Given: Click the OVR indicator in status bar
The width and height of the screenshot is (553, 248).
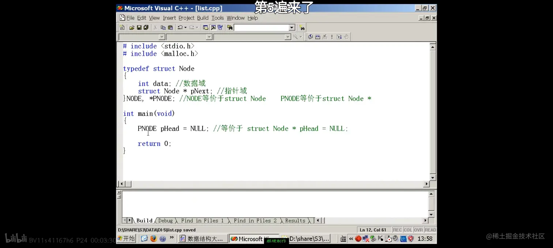Looking at the screenshot, I should coord(418,230).
